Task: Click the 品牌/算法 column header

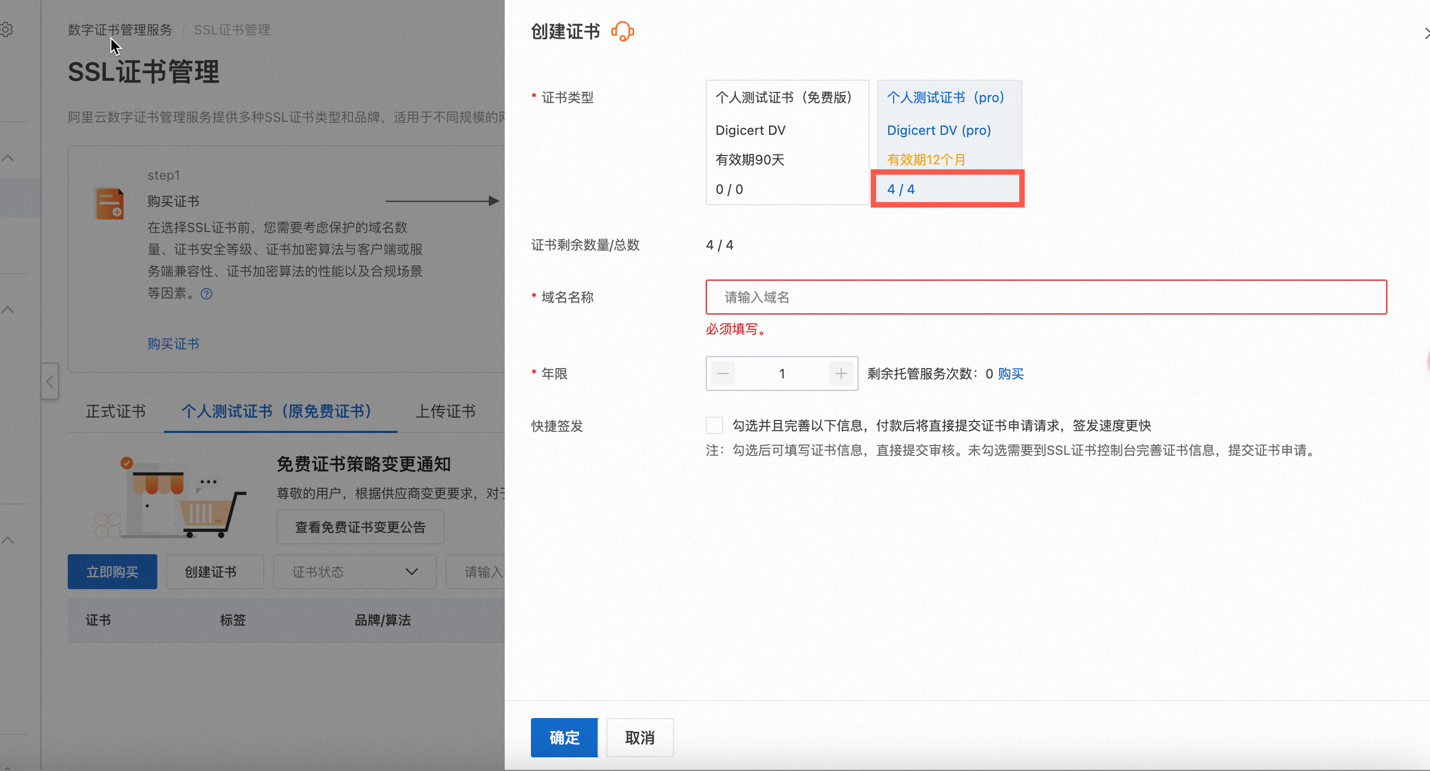Action: 382,620
